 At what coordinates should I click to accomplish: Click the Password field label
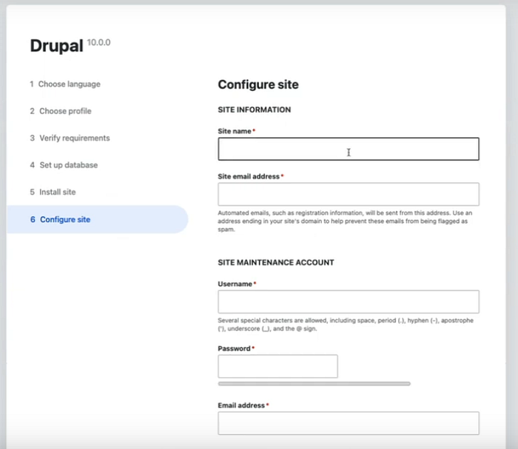[x=234, y=348]
